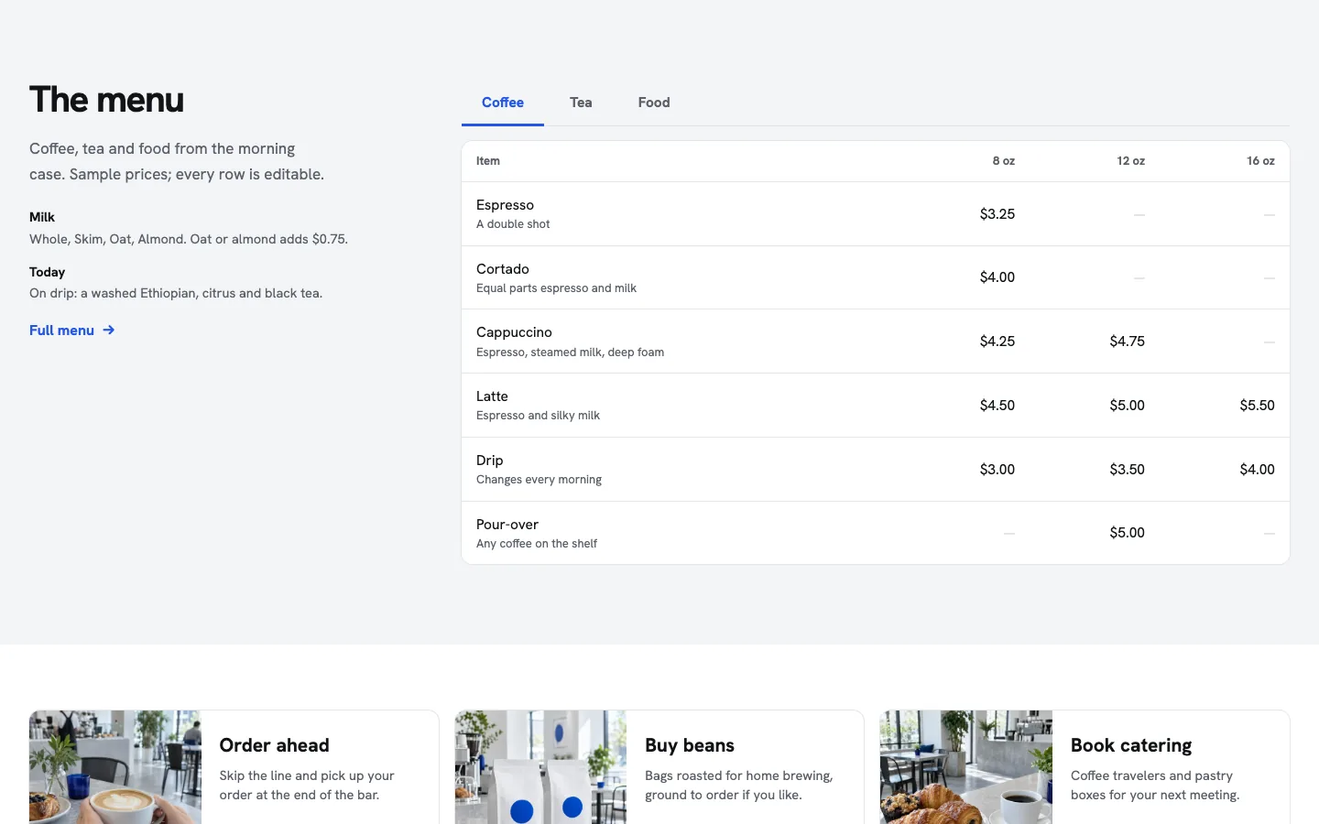Open the Order ahead card title
The image size is (1319, 824).
[274, 745]
